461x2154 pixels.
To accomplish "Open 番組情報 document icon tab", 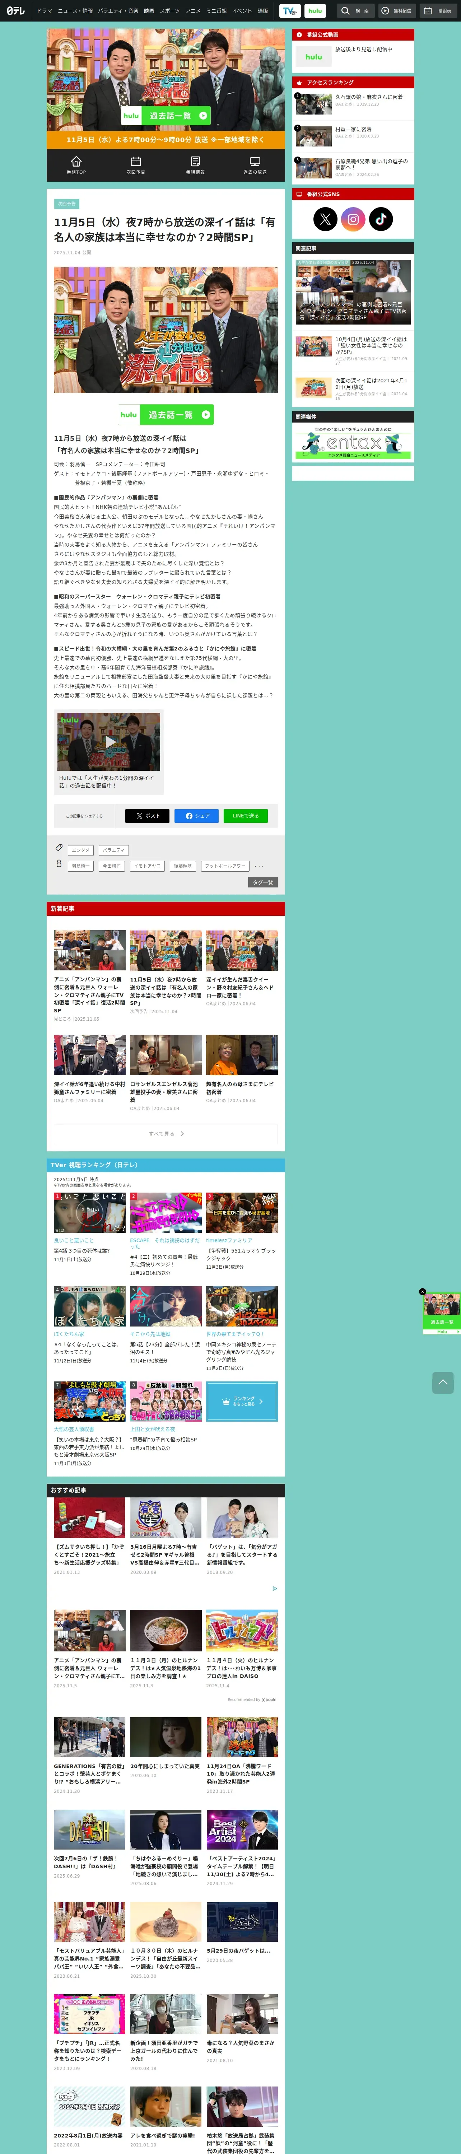I will [x=195, y=165].
